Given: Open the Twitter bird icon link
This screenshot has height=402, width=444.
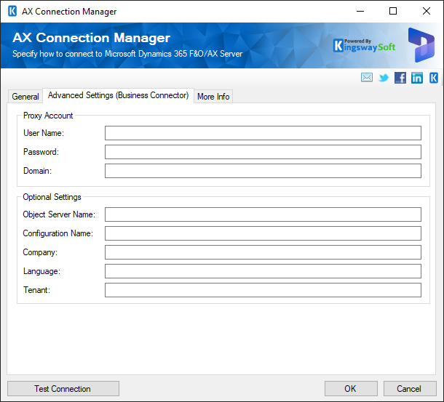Looking at the screenshot, I should point(384,78).
